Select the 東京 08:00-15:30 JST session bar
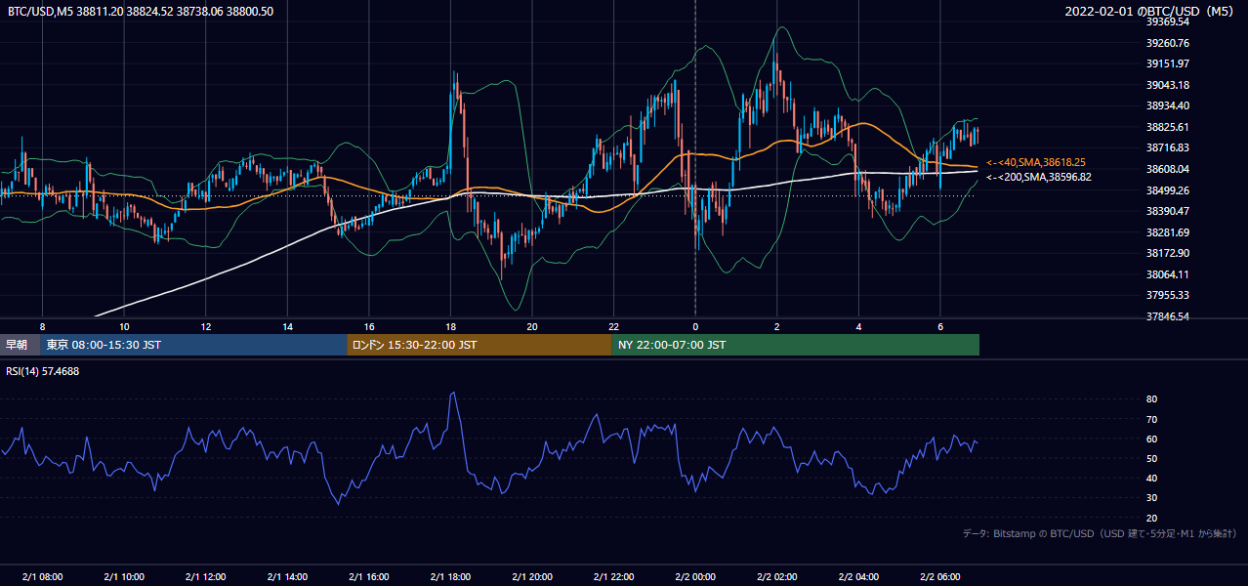 (x=193, y=345)
